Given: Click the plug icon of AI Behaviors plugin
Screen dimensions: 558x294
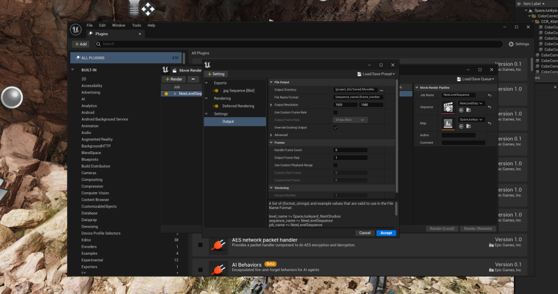Looking at the screenshot, I should [218, 269].
